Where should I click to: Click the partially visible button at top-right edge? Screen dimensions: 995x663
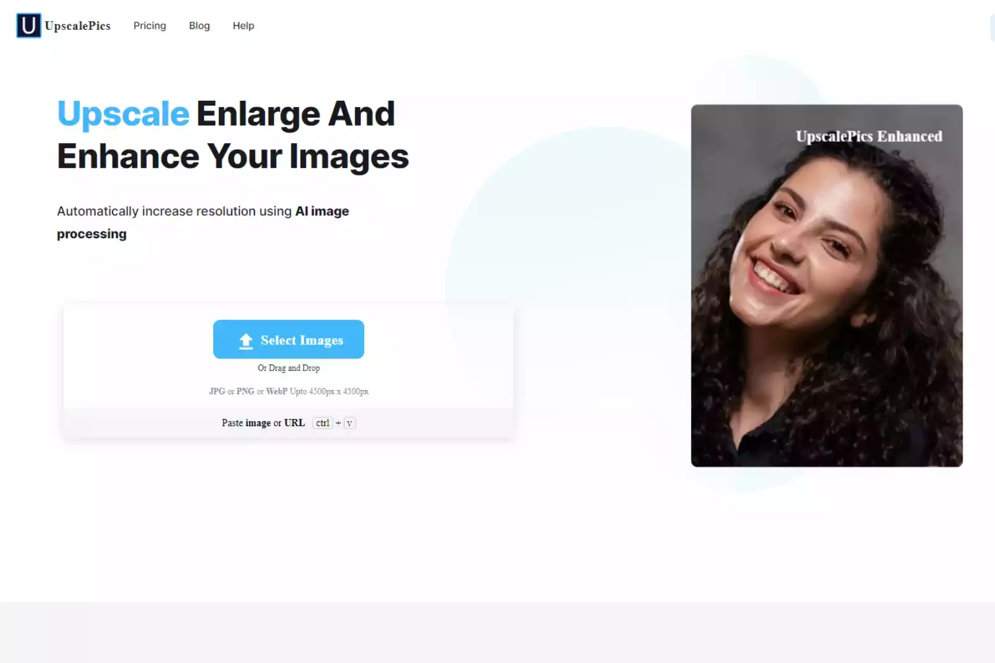993,28
